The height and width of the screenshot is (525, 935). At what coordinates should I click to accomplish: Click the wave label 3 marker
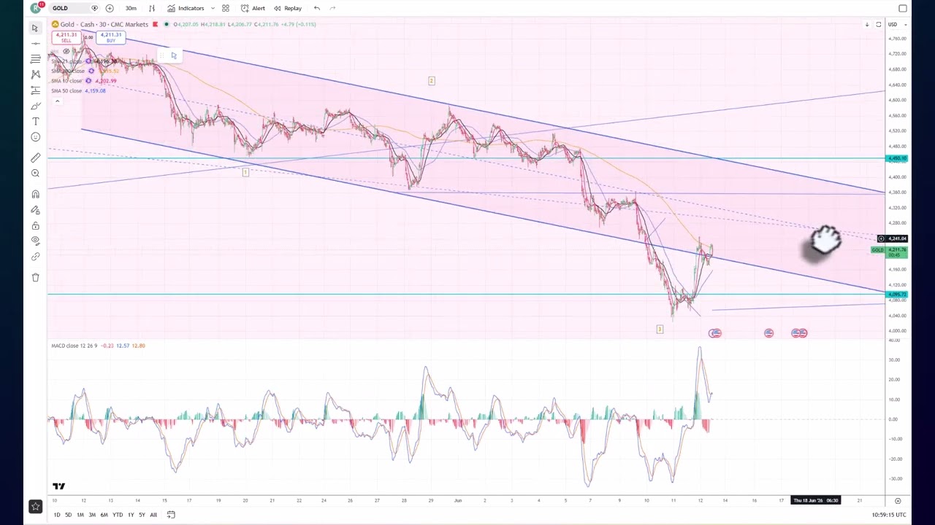(660, 330)
